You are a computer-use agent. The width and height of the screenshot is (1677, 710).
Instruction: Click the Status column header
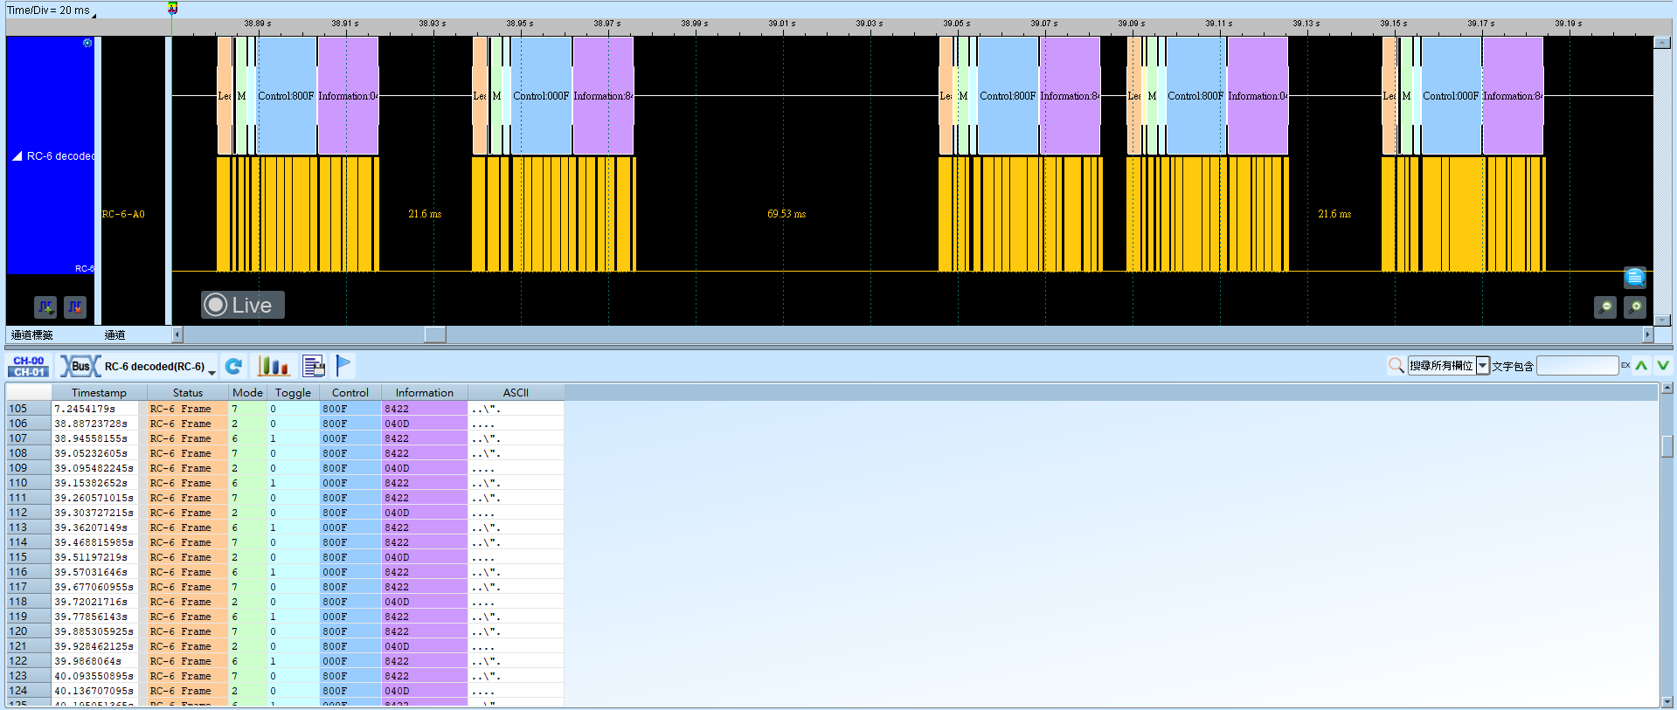click(x=188, y=393)
